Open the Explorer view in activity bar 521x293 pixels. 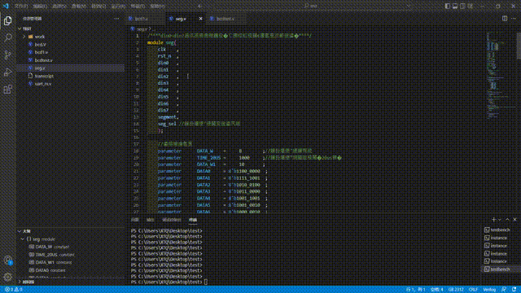pos(7,21)
